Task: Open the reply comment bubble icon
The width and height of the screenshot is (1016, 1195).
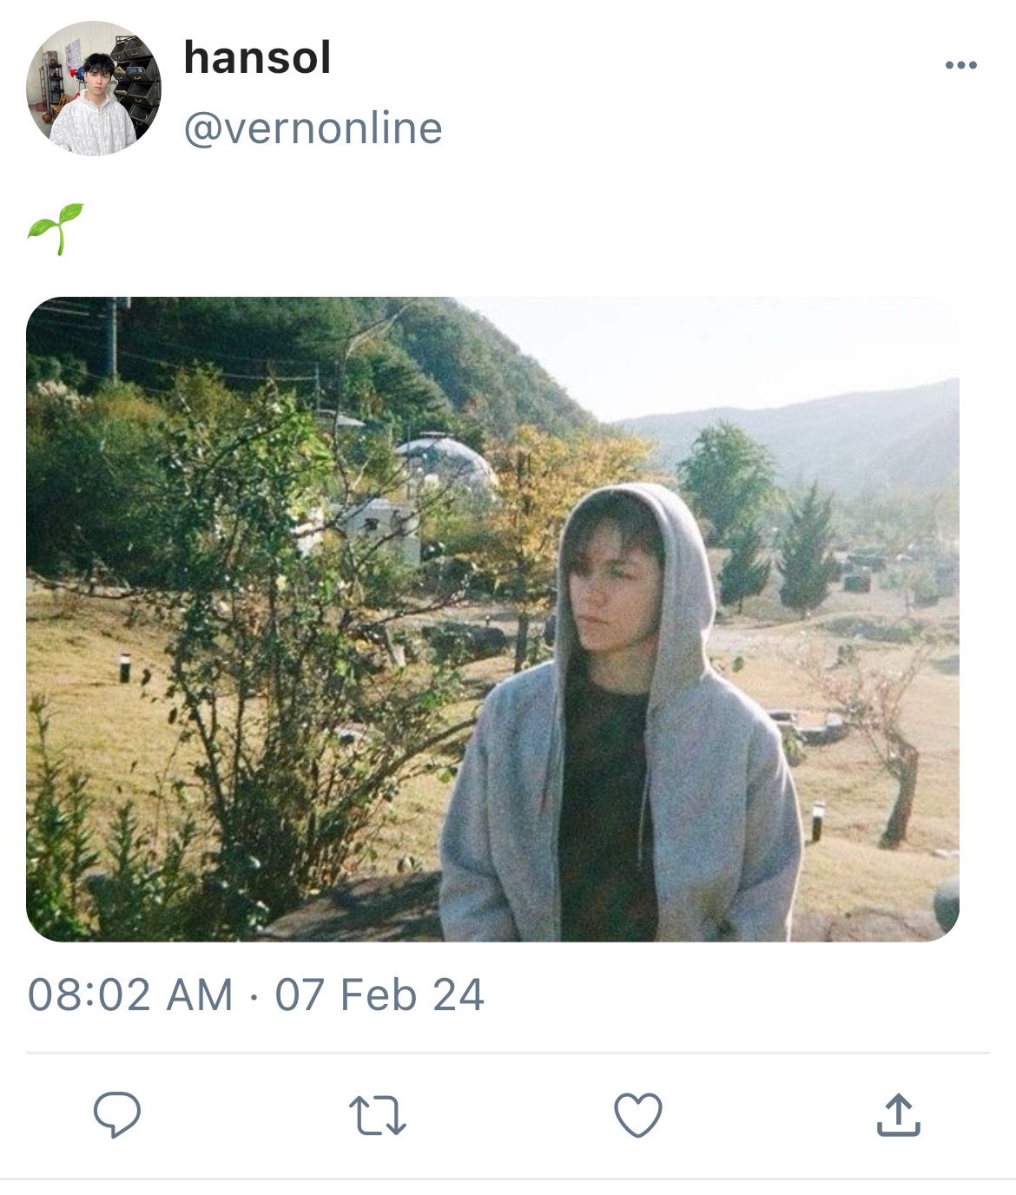Action: (117, 1114)
